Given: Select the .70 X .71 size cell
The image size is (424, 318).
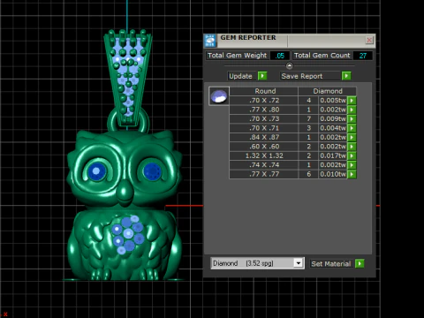Looking at the screenshot, I should pyautogui.click(x=264, y=128).
